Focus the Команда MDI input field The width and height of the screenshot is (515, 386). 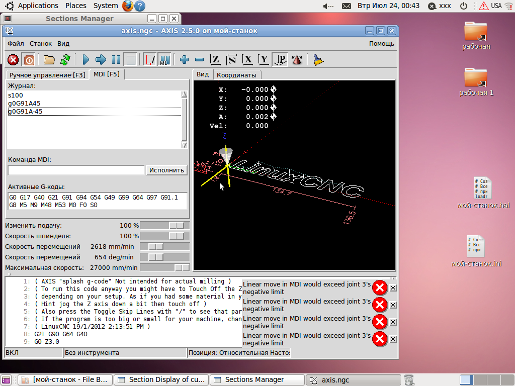point(76,170)
